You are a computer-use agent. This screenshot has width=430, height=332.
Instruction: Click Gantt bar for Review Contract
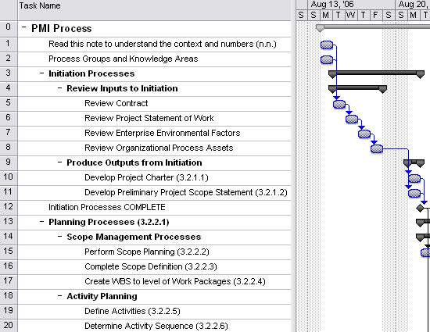(x=339, y=105)
